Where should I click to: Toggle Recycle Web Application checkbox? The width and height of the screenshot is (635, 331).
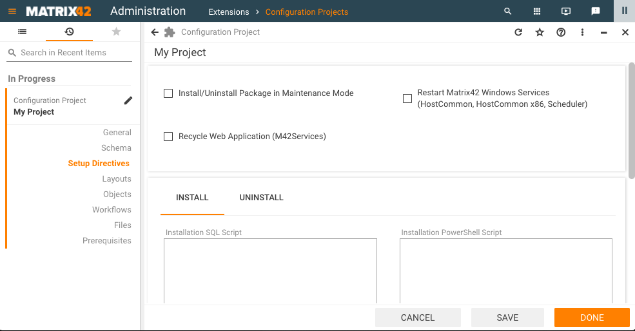click(168, 137)
